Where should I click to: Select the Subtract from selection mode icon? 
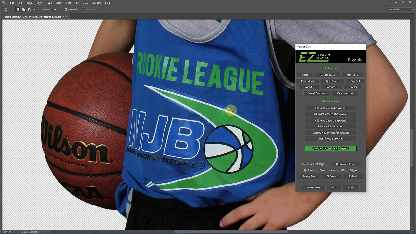29,9
